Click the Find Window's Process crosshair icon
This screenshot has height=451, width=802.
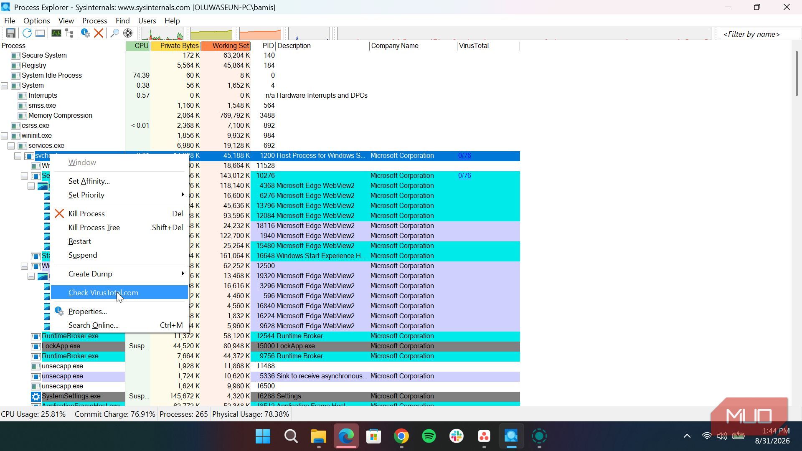(128, 33)
